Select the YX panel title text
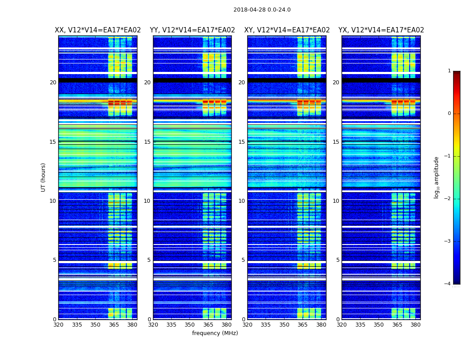Image resolution: width=467 pixels, height=355 pixels. (381, 30)
